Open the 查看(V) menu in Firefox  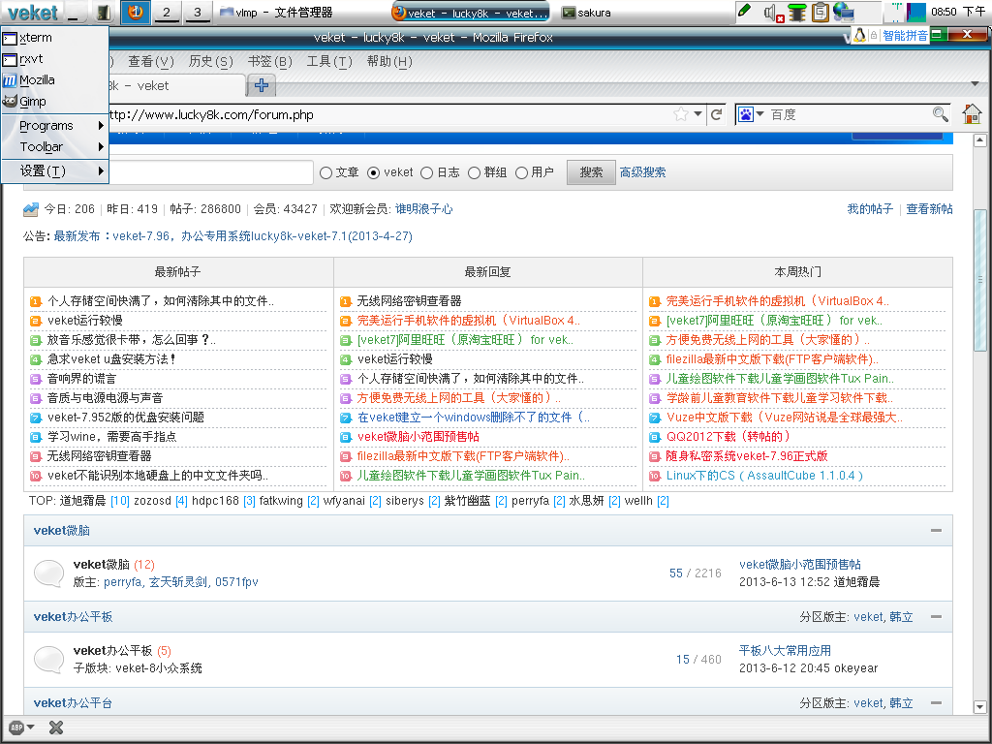[150, 61]
